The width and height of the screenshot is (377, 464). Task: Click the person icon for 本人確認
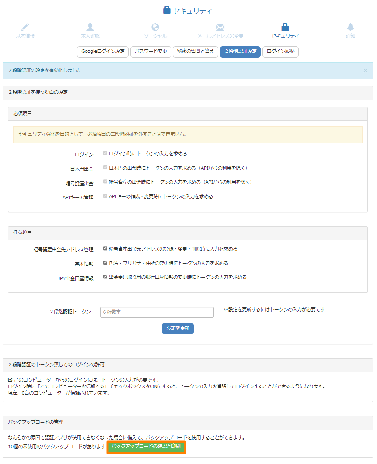point(90,27)
